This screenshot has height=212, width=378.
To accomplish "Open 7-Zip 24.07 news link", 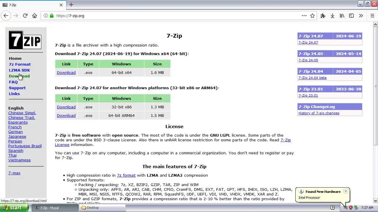I will pyautogui.click(x=308, y=42).
